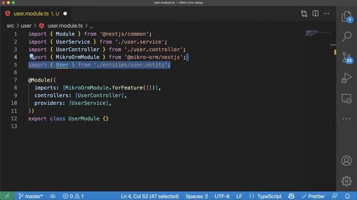Viewport: 357px width, 200px height.
Task: Click user folder in the breadcrumb
Action: point(26,26)
